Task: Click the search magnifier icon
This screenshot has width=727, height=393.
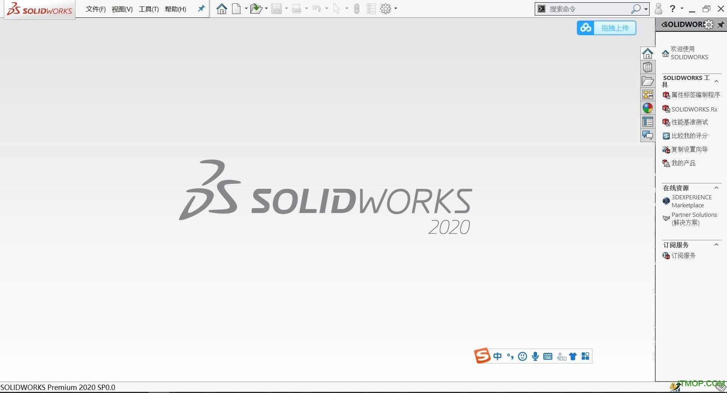Action: pyautogui.click(x=636, y=9)
